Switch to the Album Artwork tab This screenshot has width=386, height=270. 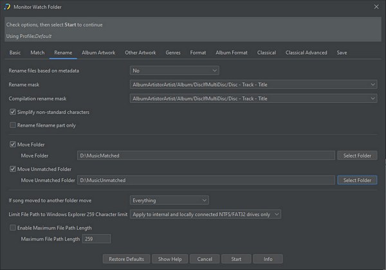pos(98,53)
